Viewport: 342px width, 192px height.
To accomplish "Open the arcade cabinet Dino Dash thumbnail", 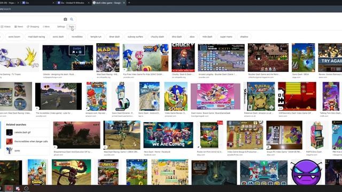I will [x=317, y=135].
